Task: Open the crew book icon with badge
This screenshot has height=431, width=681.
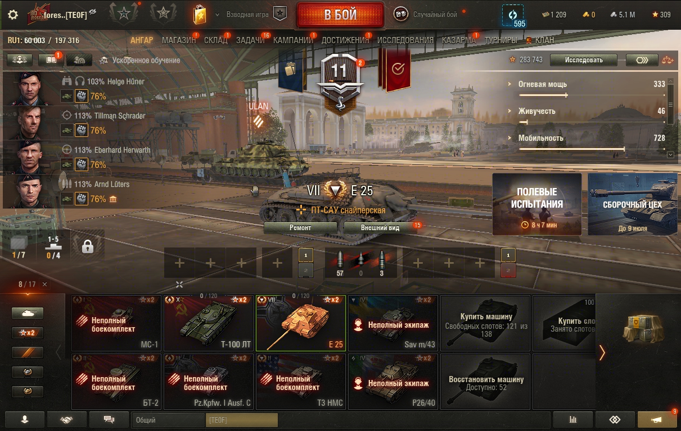Action: click(x=51, y=59)
